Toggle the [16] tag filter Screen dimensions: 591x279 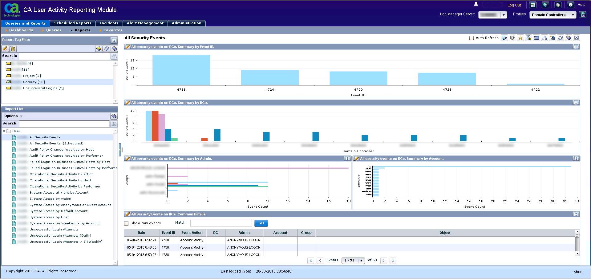58,70
